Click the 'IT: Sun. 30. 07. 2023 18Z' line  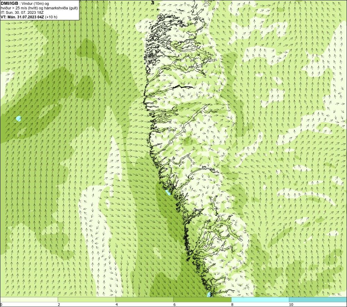22,12
